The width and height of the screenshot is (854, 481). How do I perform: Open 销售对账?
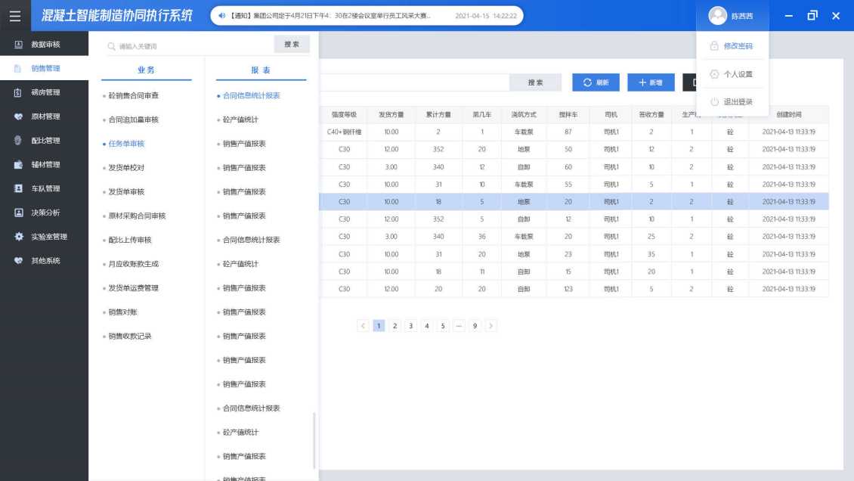coord(122,312)
